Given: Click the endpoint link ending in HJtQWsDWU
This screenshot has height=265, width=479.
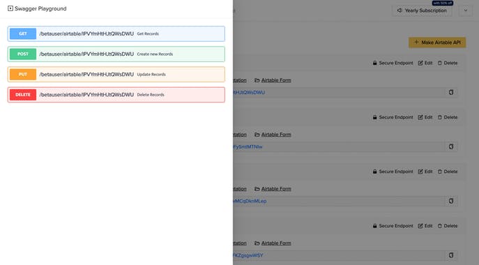Looking at the screenshot, I should (249, 92).
